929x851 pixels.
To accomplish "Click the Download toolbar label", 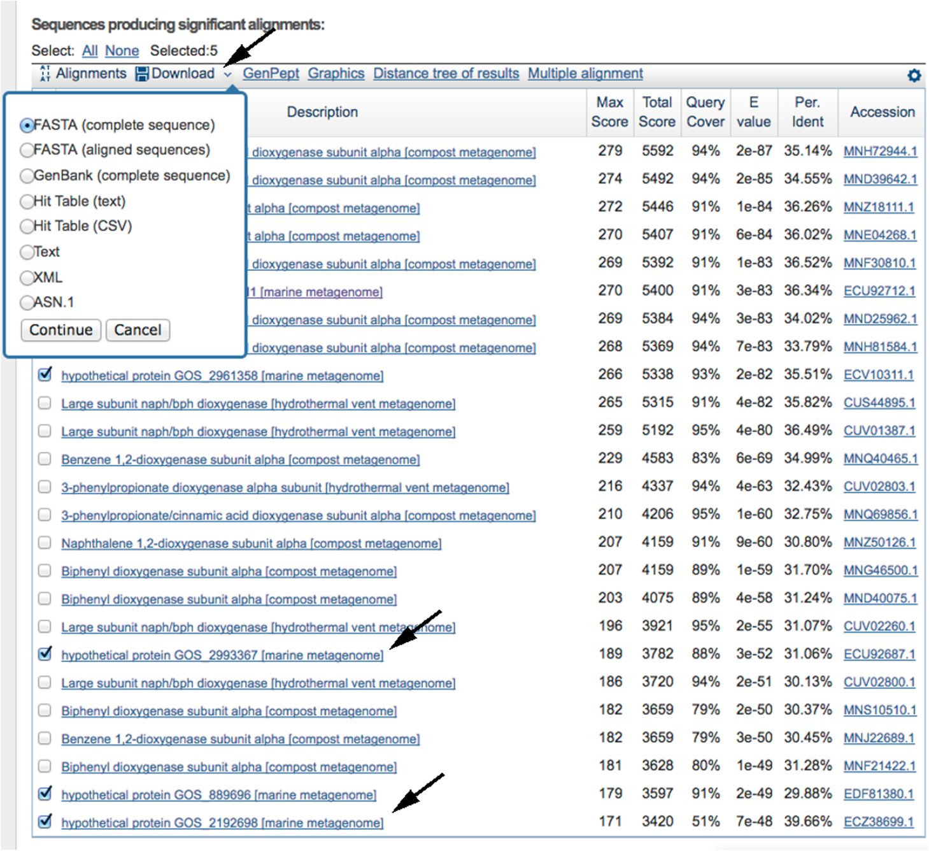I will point(183,74).
